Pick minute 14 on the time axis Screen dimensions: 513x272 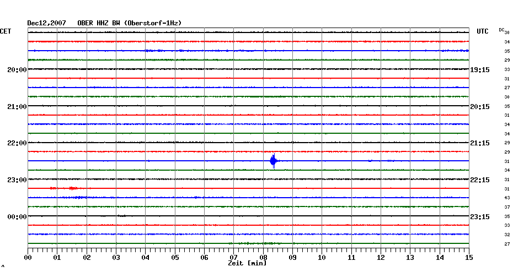coord(440,258)
